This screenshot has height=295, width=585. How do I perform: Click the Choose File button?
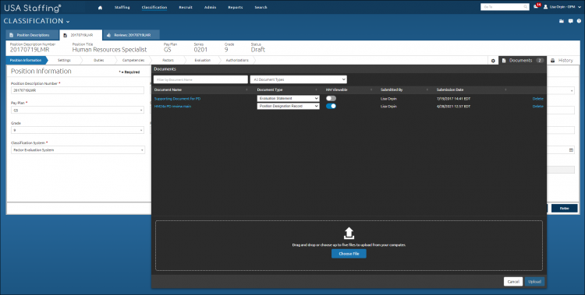349,254
